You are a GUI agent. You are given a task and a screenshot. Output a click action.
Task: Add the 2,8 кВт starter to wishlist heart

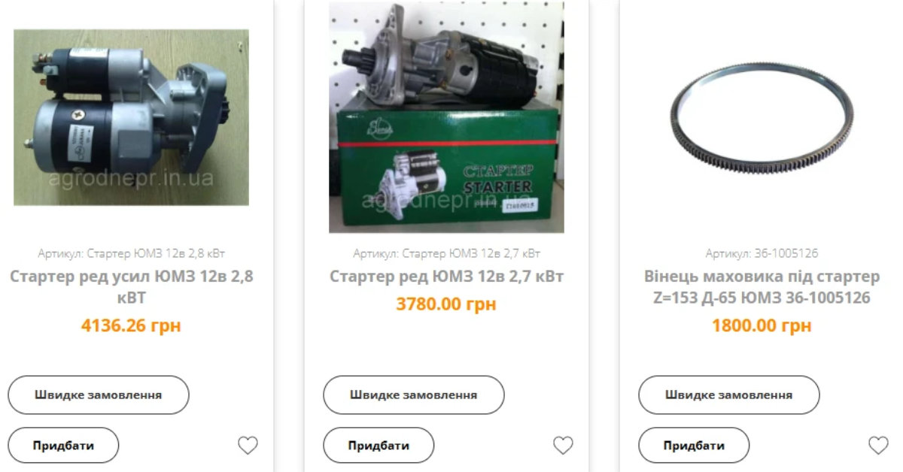tap(248, 446)
